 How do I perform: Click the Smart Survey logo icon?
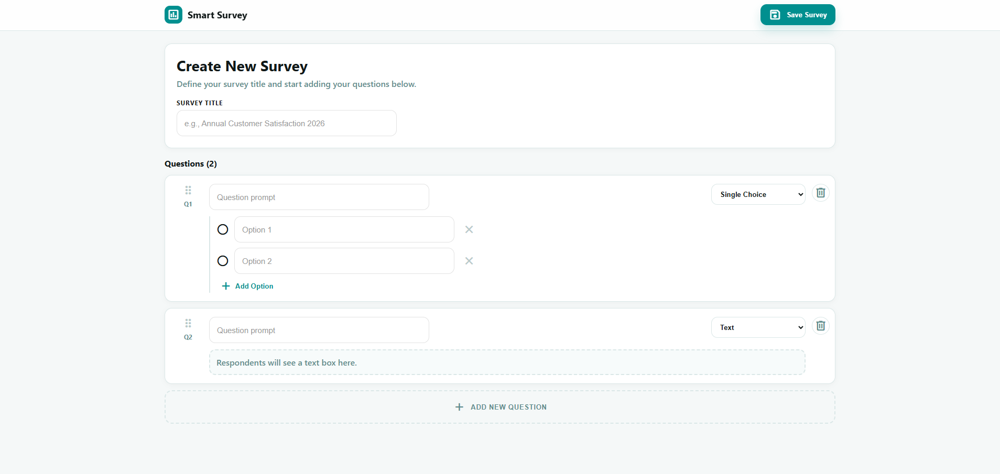coord(173,15)
